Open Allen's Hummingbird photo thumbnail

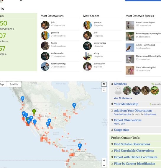click(130, 48)
